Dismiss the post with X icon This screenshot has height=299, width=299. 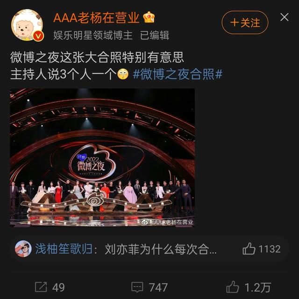coord(285,17)
